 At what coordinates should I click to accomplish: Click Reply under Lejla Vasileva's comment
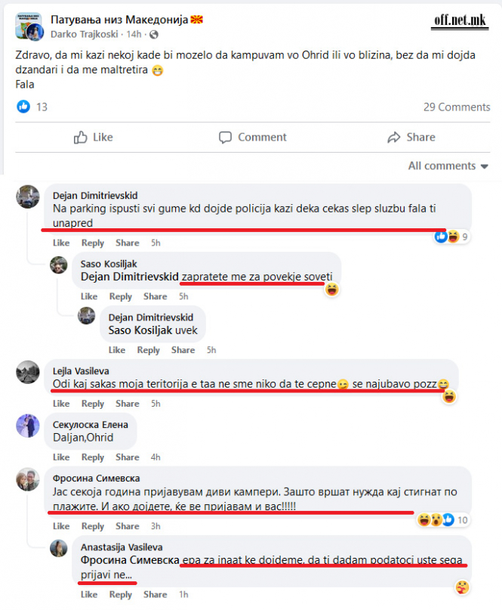click(x=92, y=404)
